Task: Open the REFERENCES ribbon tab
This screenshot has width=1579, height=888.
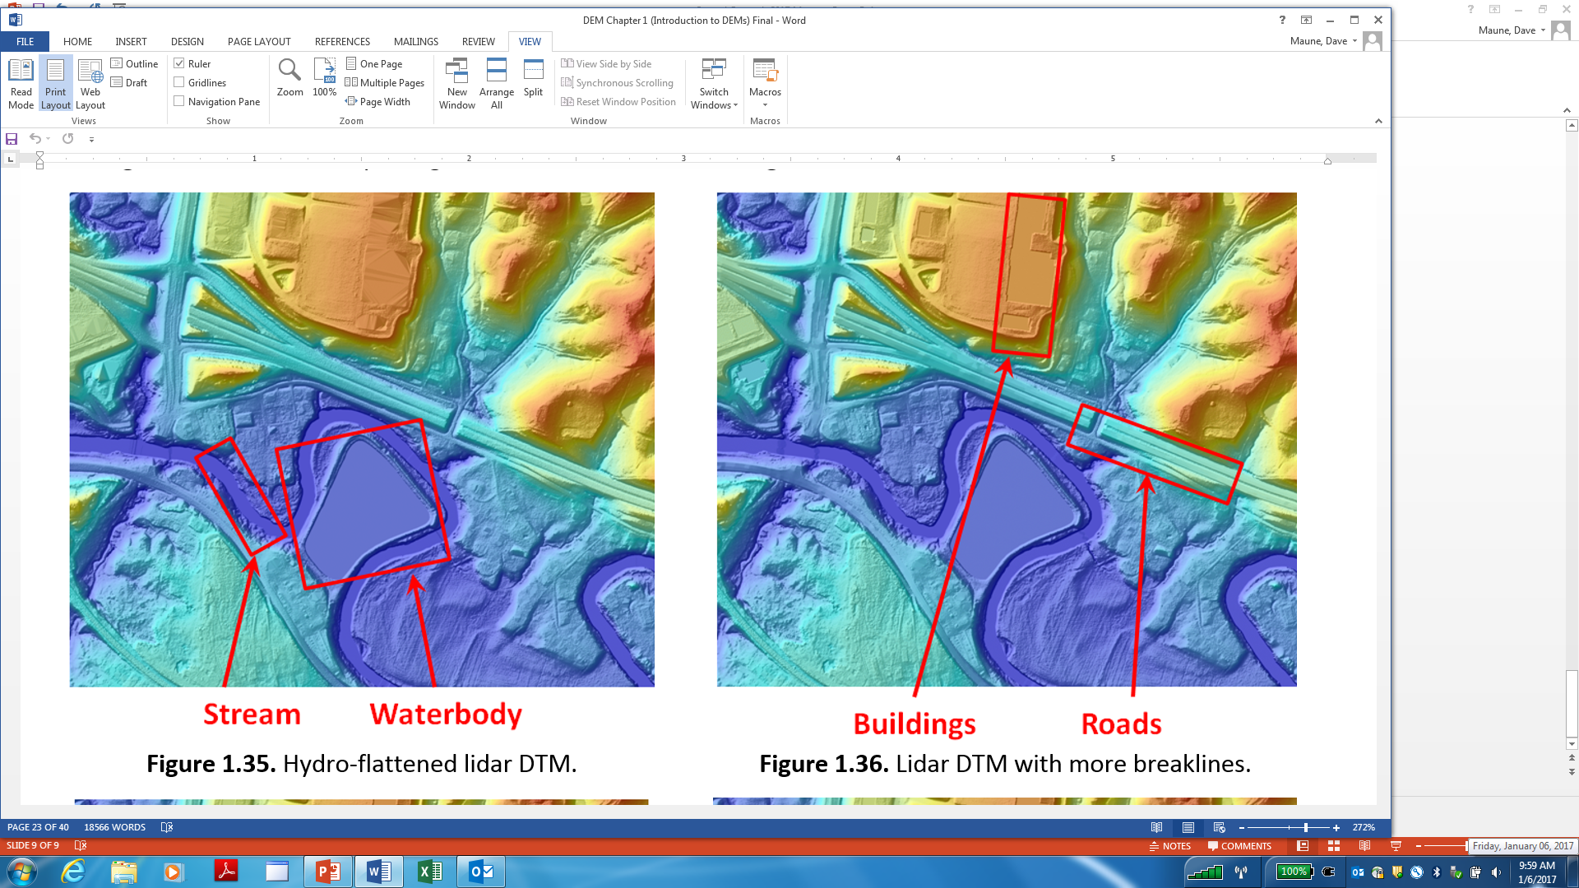Action: [342, 41]
